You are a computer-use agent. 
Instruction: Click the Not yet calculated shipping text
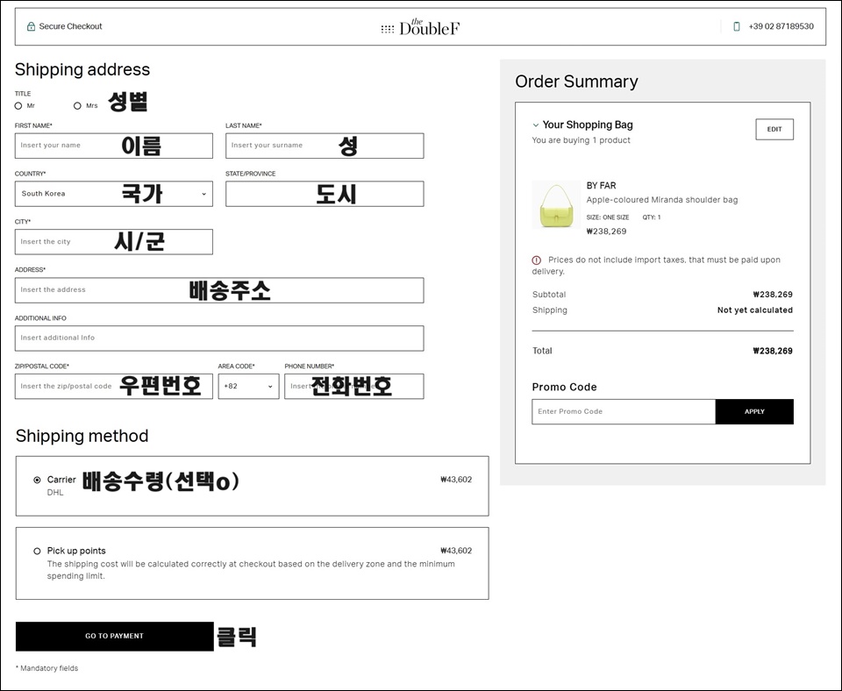pos(755,310)
